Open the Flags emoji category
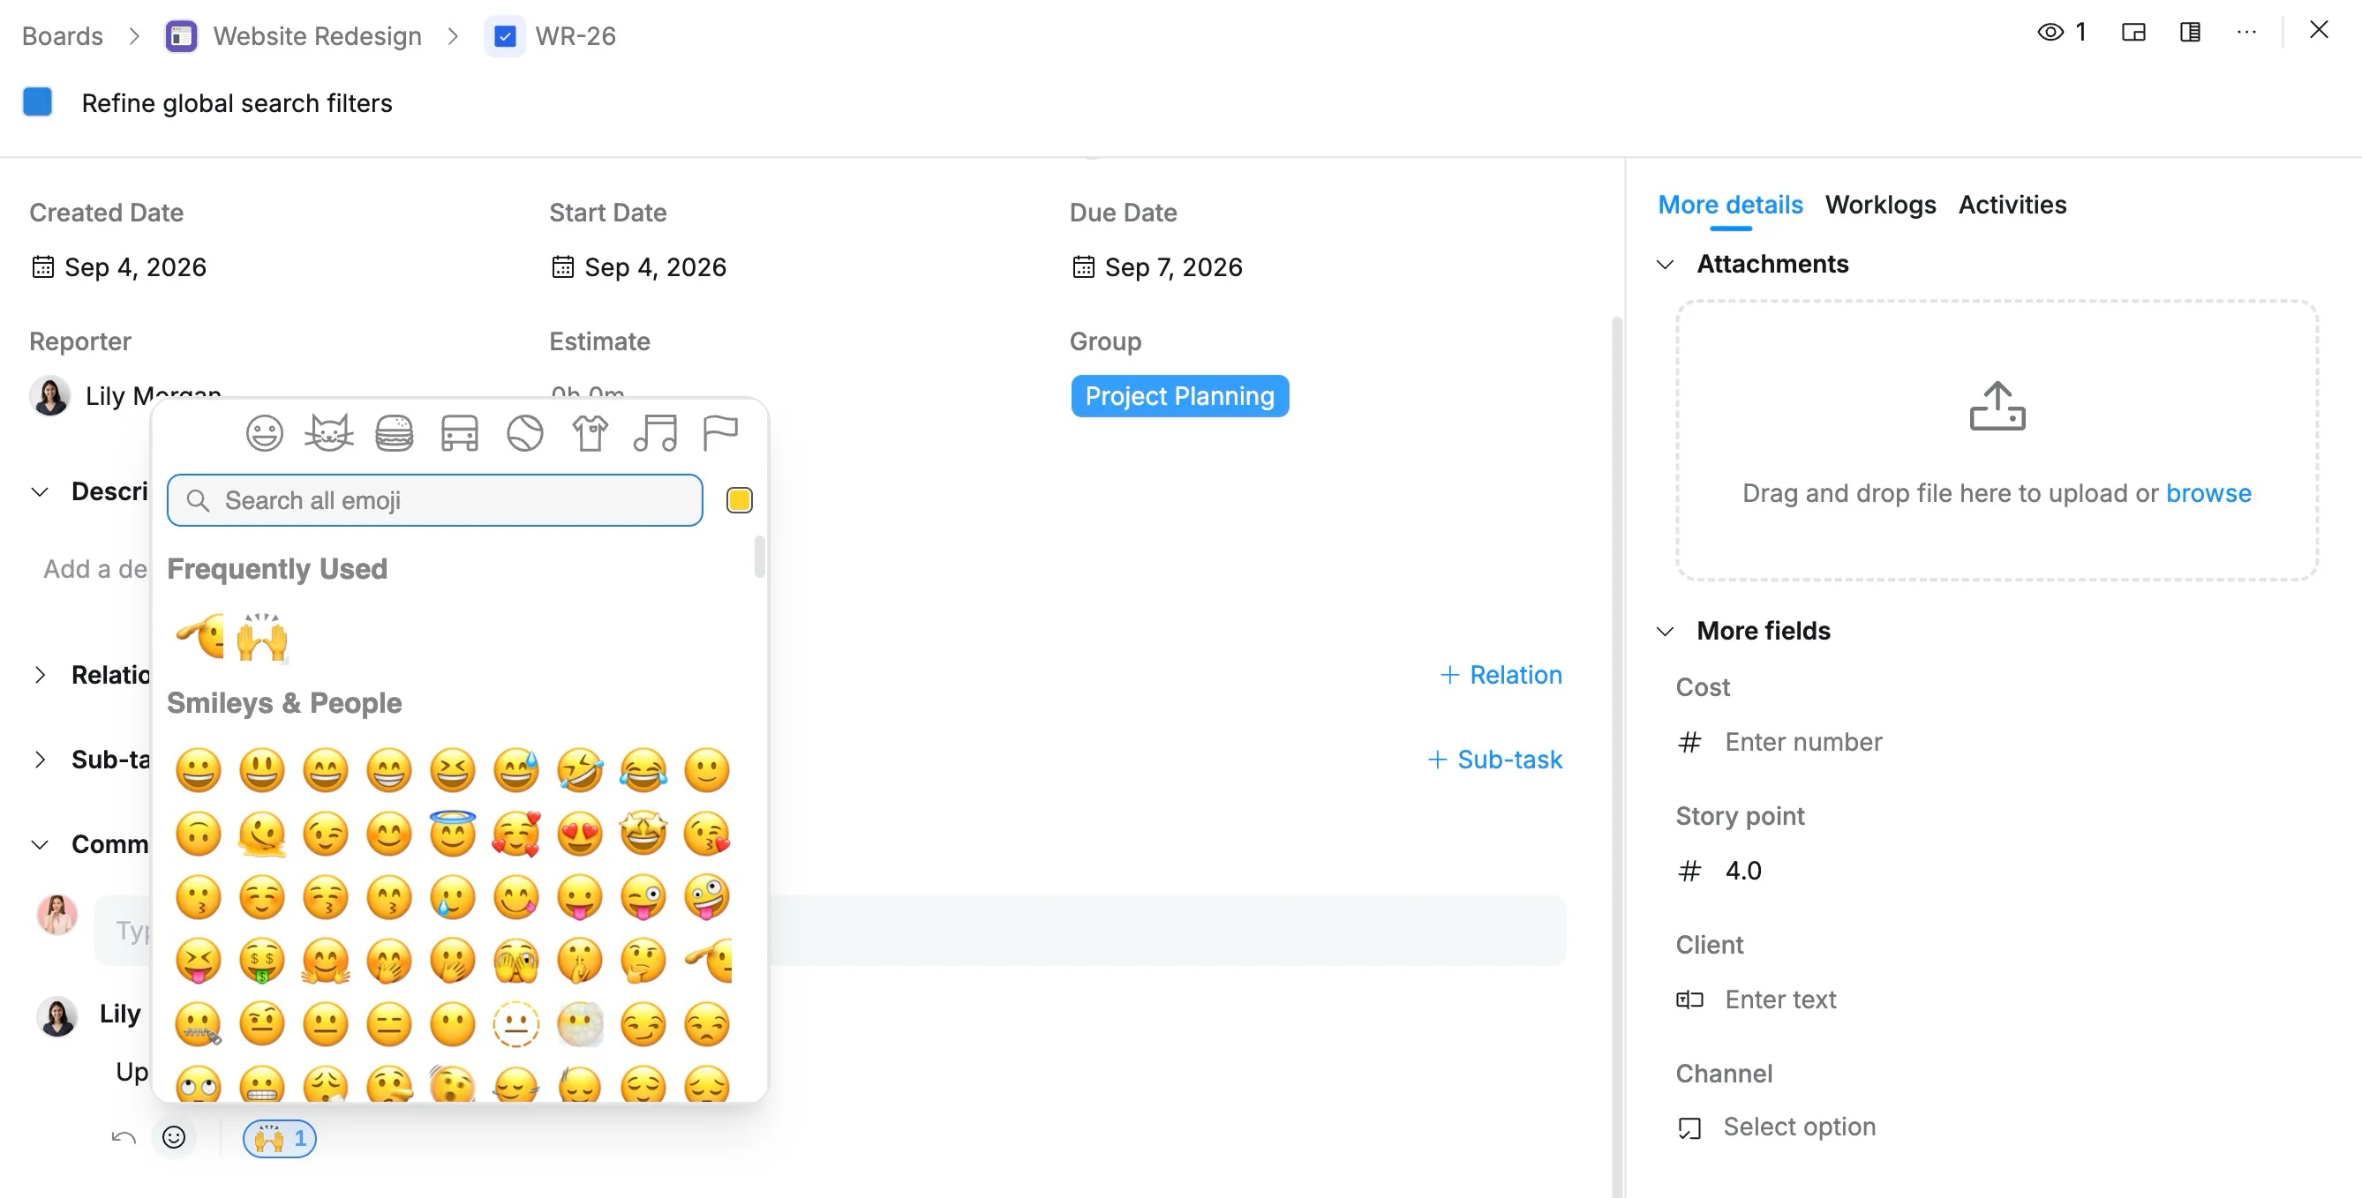This screenshot has width=2362, height=1198. tap(719, 432)
